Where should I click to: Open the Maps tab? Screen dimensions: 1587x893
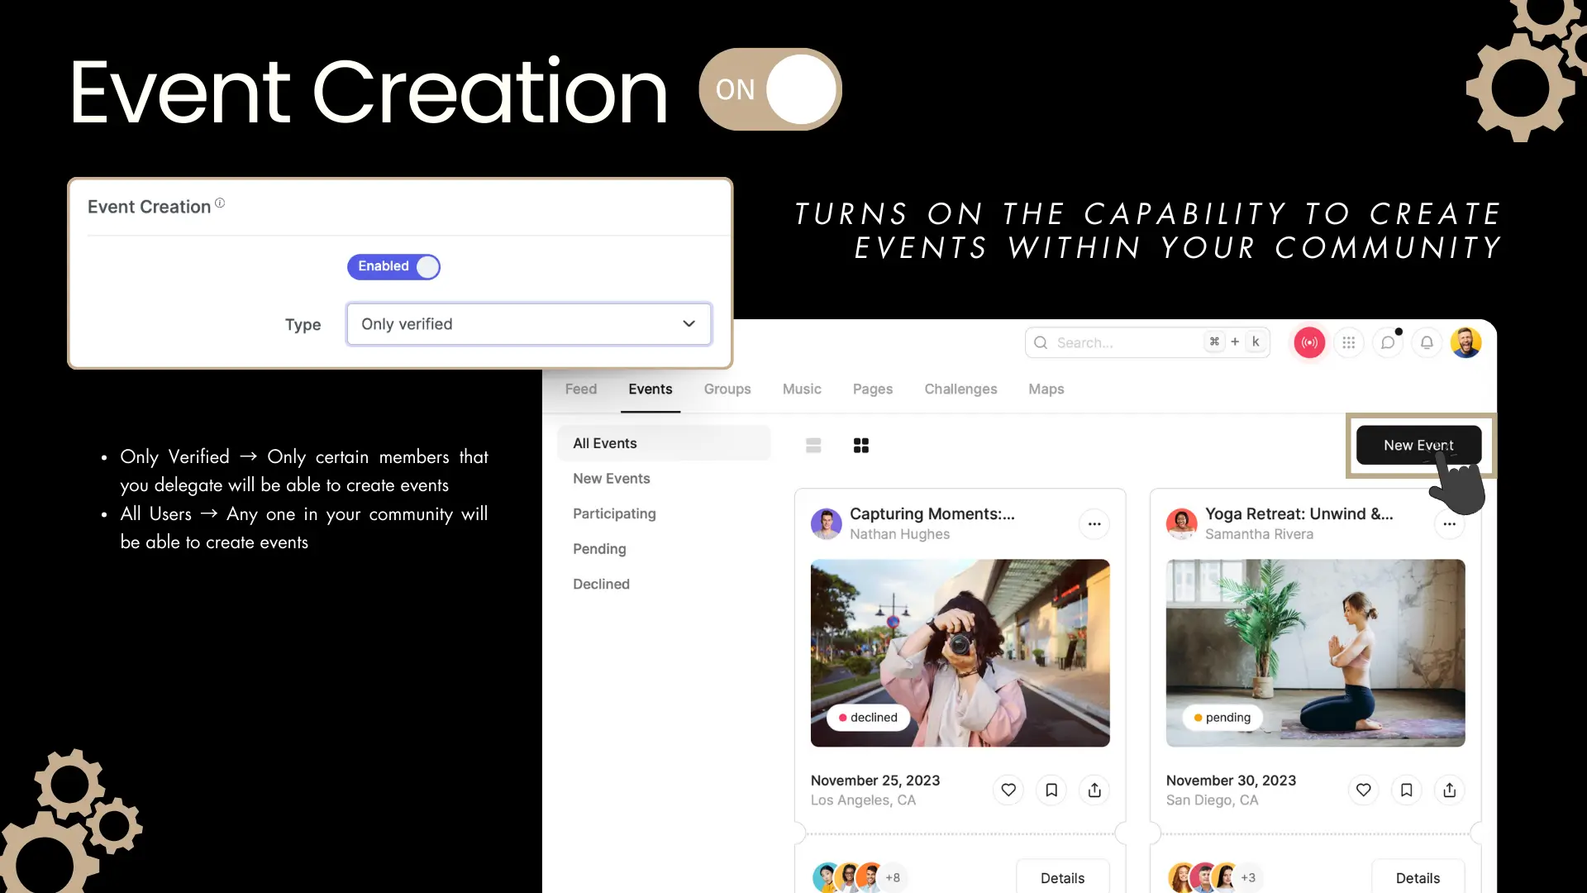[x=1046, y=389]
